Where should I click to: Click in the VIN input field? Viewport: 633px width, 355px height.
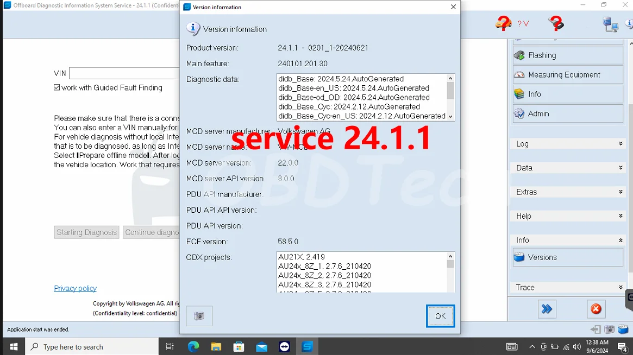(x=124, y=73)
